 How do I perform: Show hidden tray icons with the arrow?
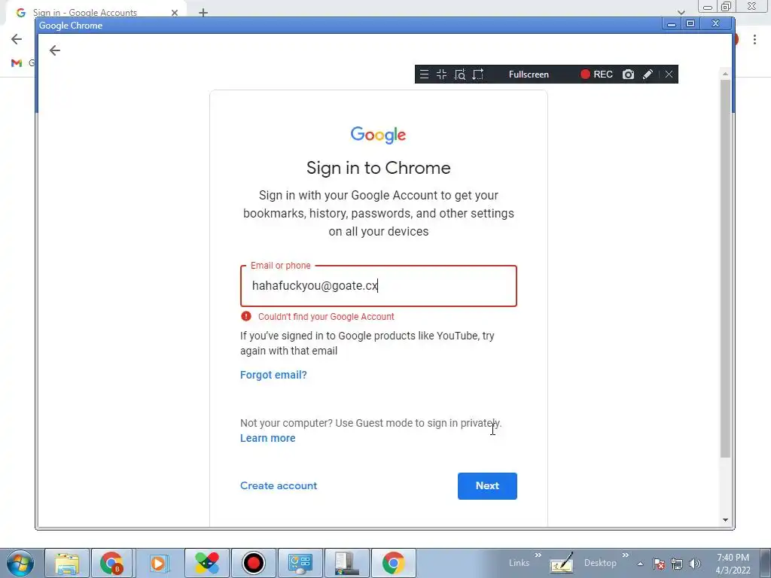[x=640, y=564]
